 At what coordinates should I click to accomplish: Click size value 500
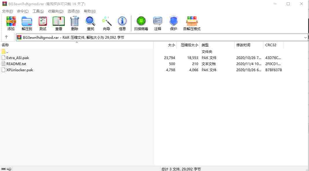(x=172, y=64)
